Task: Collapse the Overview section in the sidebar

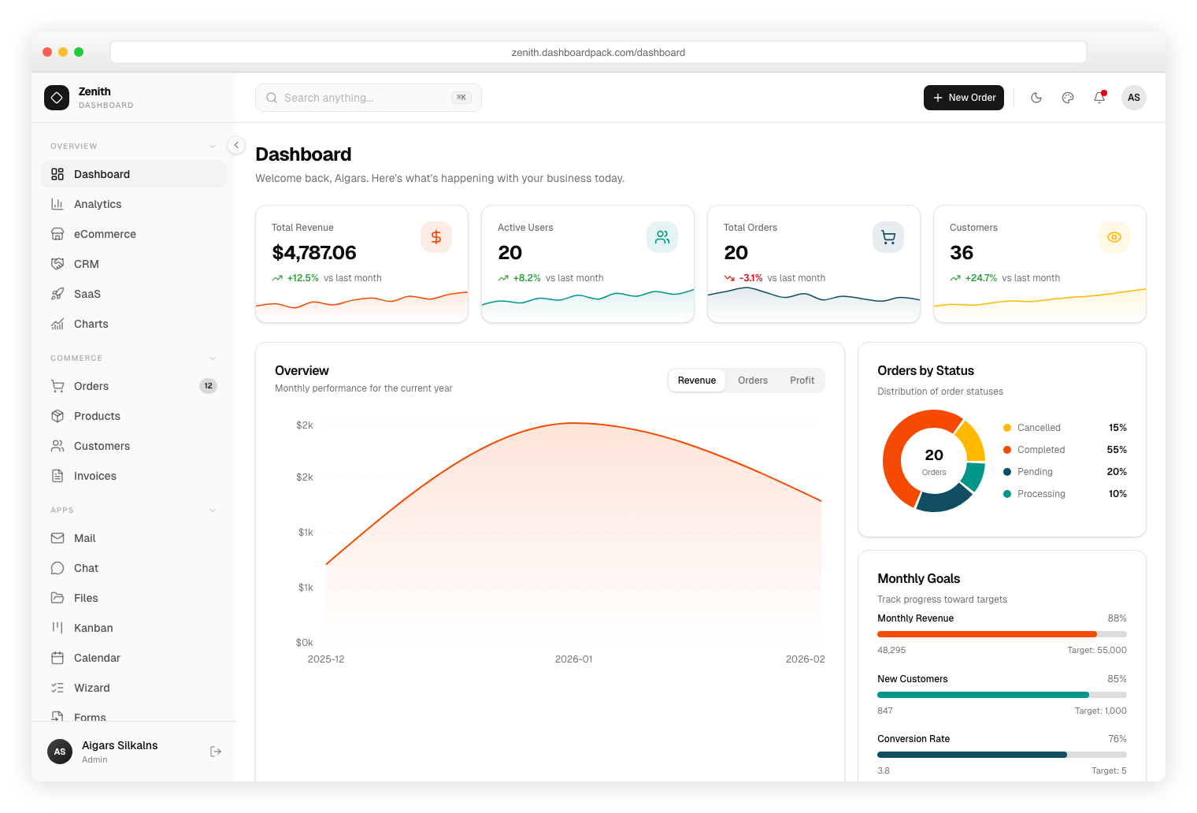Action: coord(212,146)
